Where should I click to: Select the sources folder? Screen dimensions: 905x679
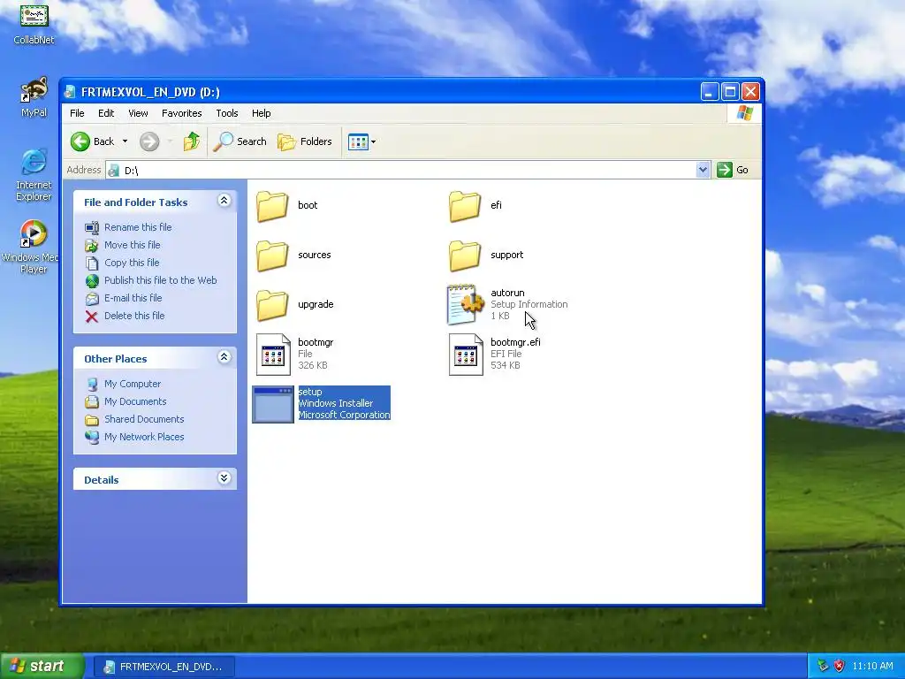click(x=293, y=256)
